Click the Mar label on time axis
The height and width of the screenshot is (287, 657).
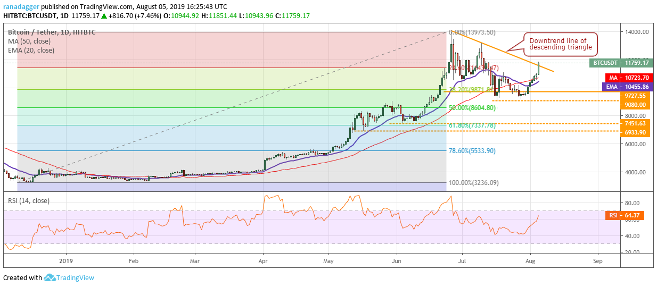coord(195,262)
